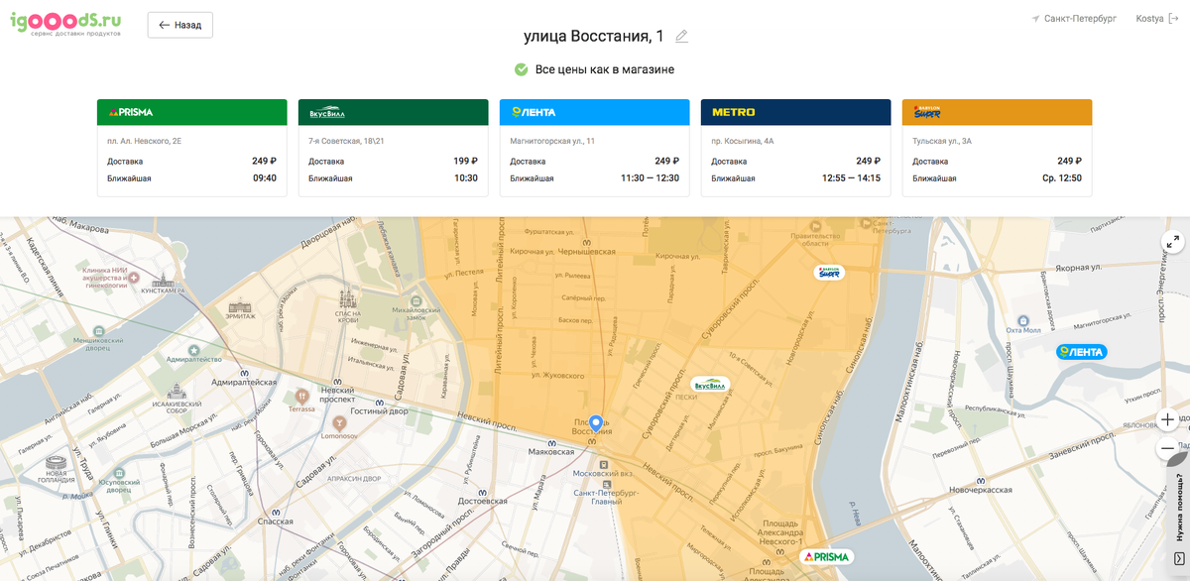Viewport: 1190px width, 581px height.
Task: Choose the Babylon Super store card
Action: (x=997, y=148)
